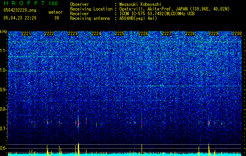Image resolution: width=246 pixels, height=156 pixels.
Task: Click the tallest yellow intensity spike below 2223
Action: (x=79, y=149)
